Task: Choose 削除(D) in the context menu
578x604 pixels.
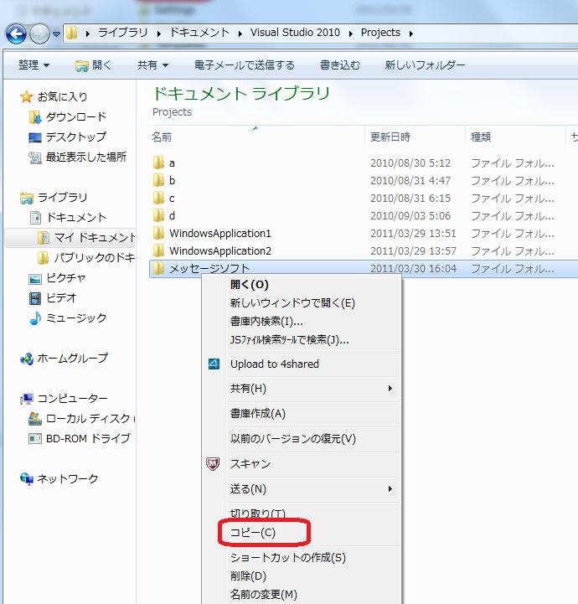Action: pyautogui.click(x=248, y=576)
